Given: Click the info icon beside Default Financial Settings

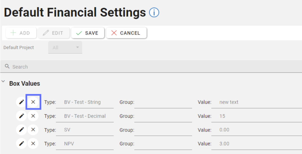Looking at the screenshot, I should click(154, 13).
